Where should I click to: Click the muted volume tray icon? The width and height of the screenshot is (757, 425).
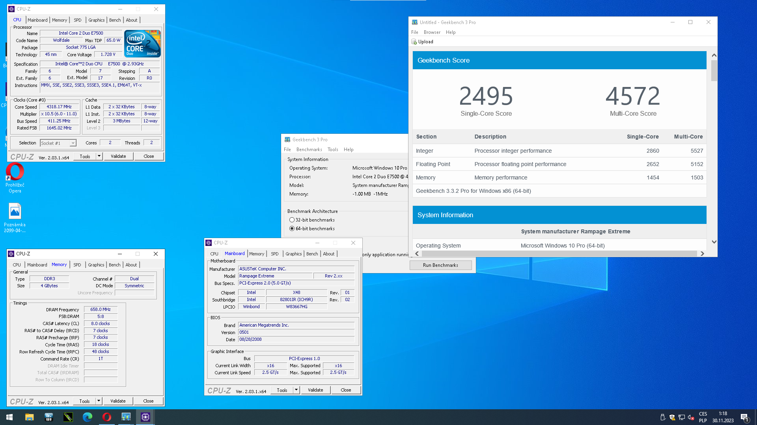point(691,418)
